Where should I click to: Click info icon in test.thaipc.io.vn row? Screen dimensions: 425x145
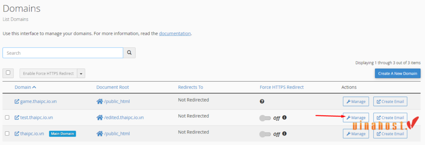[284, 117]
